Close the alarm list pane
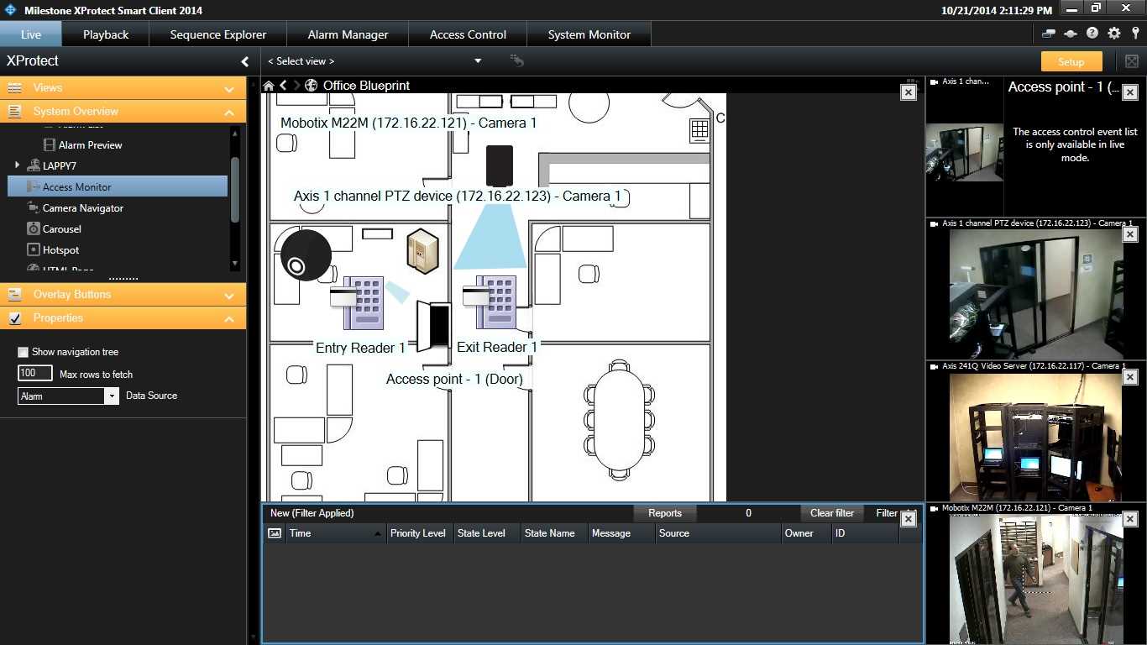This screenshot has height=645, width=1147. pyautogui.click(x=908, y=519)
